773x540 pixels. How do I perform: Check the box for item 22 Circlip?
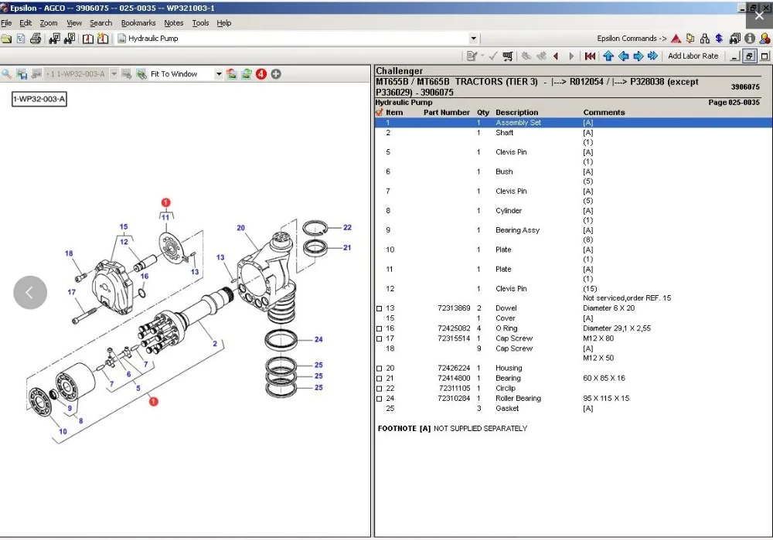click(379, 389)
